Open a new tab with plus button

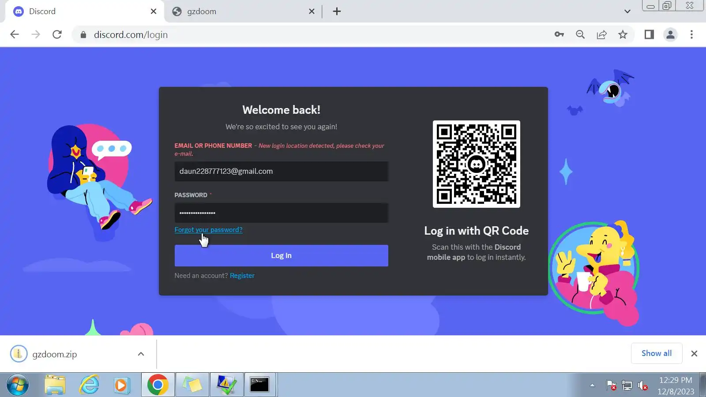337,11
